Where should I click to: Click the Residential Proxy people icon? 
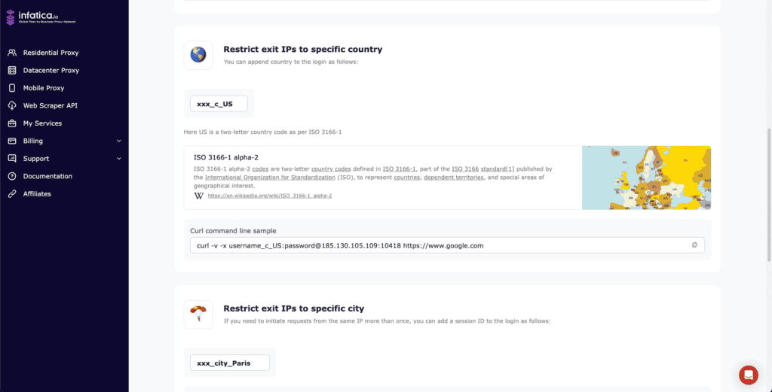pyautogui.click(x=12, y=53)
